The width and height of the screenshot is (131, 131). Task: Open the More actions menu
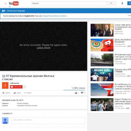click(28, 93)
